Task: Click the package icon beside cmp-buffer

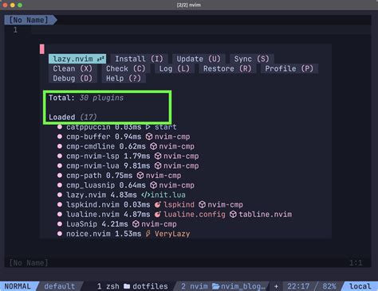Action: point(149,137)
